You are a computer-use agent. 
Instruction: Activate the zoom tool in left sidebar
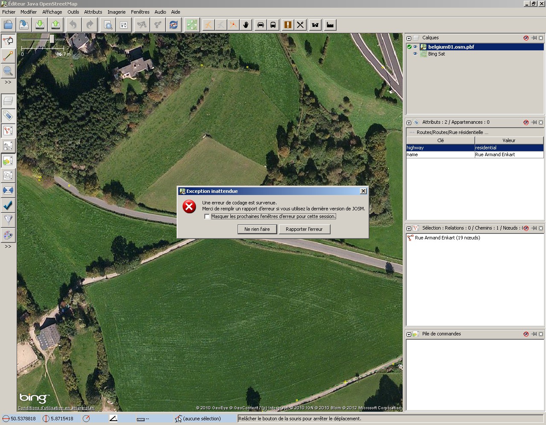[8, 71]
